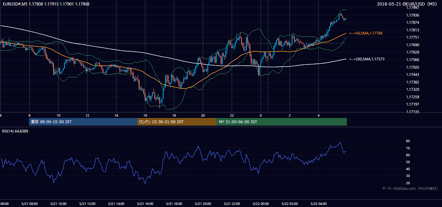Click the 5/21 10:00 date label
Screen dimensions: 442x207
click(58, 204)
